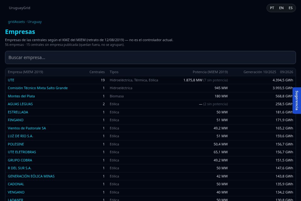Sort by Empresa (MIEM 2019) column

25,72
